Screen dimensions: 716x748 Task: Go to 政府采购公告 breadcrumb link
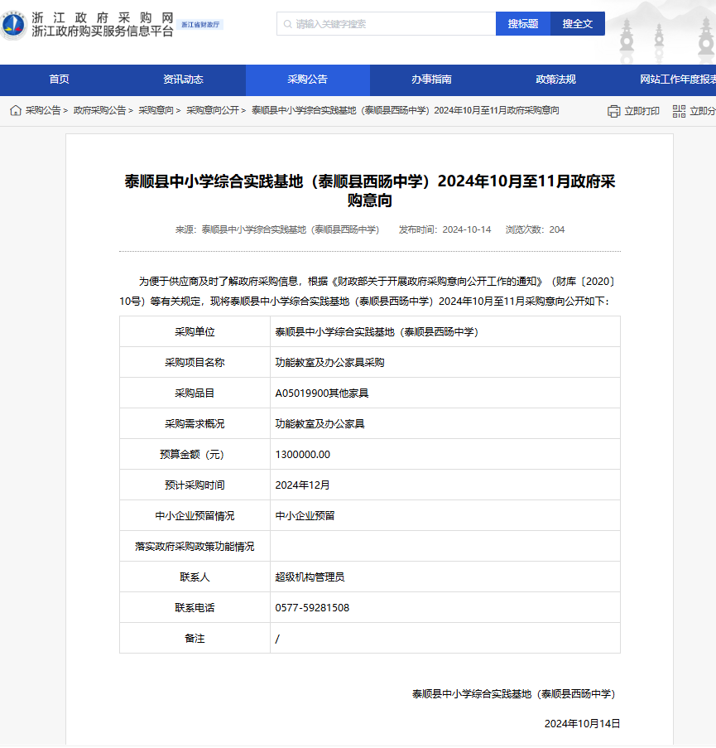[99, 111]
